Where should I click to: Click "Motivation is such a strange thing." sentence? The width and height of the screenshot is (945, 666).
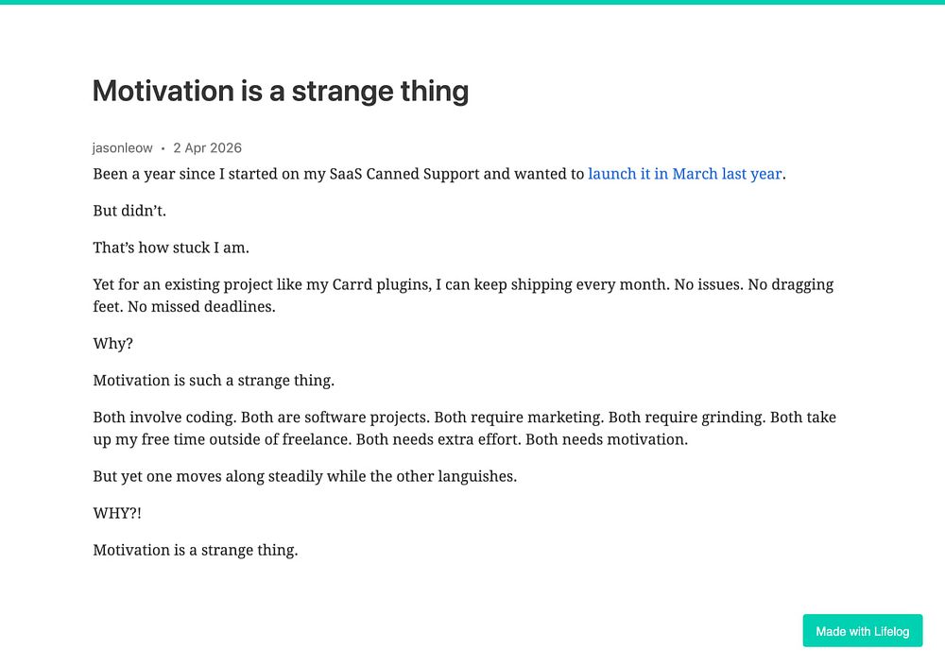tap(214, 381)
